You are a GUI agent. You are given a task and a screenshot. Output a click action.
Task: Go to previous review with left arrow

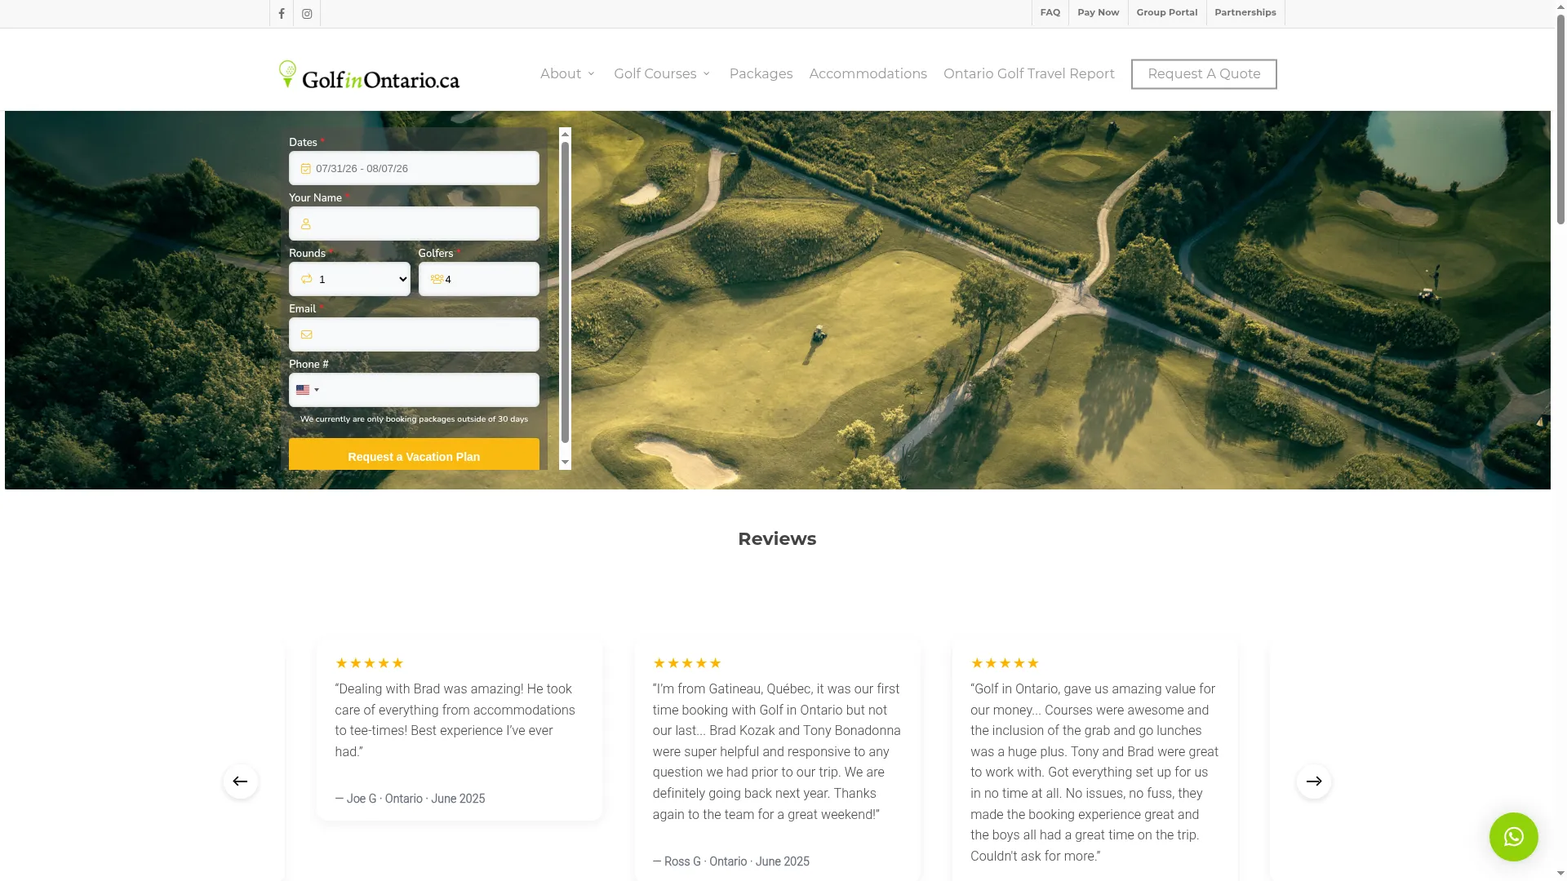click(x=241, y=781)
